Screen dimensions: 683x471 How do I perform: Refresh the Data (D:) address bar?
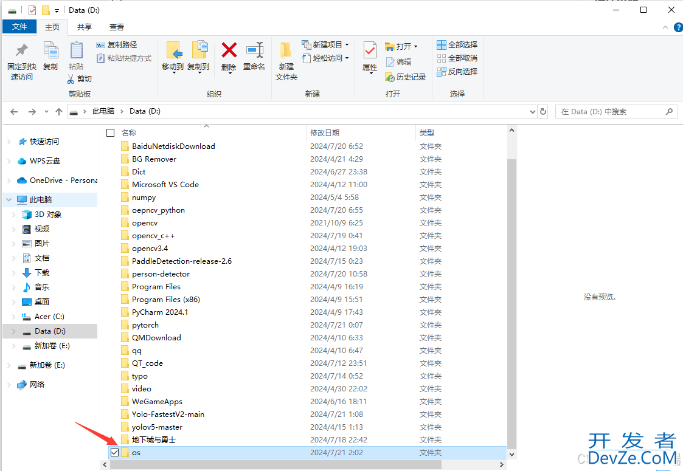[543, 111]
